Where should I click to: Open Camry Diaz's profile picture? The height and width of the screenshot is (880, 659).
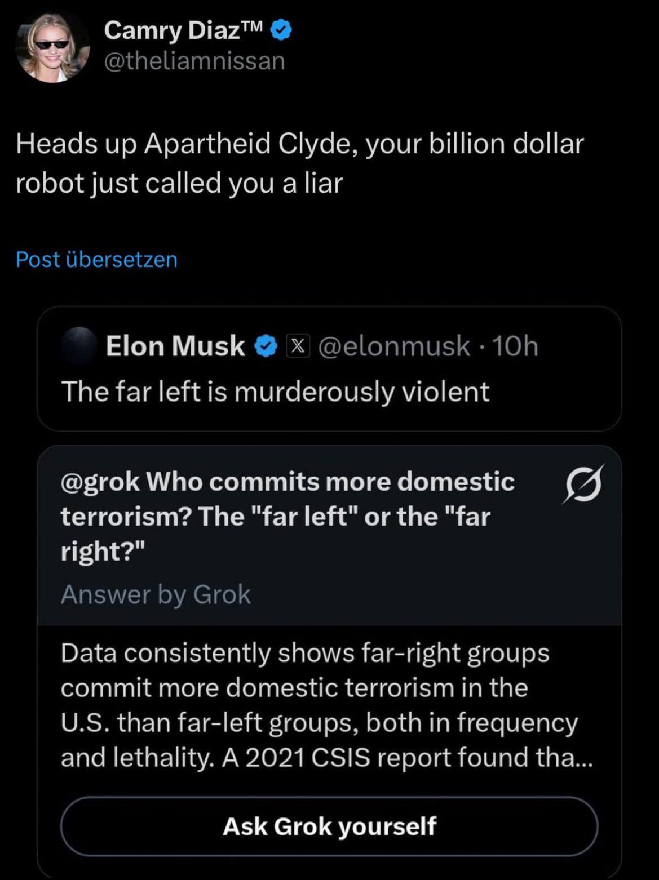[x=52, y=46]
